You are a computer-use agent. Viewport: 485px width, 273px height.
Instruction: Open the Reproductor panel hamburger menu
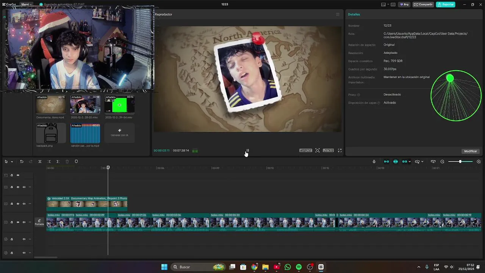click(x=338, y=14)
